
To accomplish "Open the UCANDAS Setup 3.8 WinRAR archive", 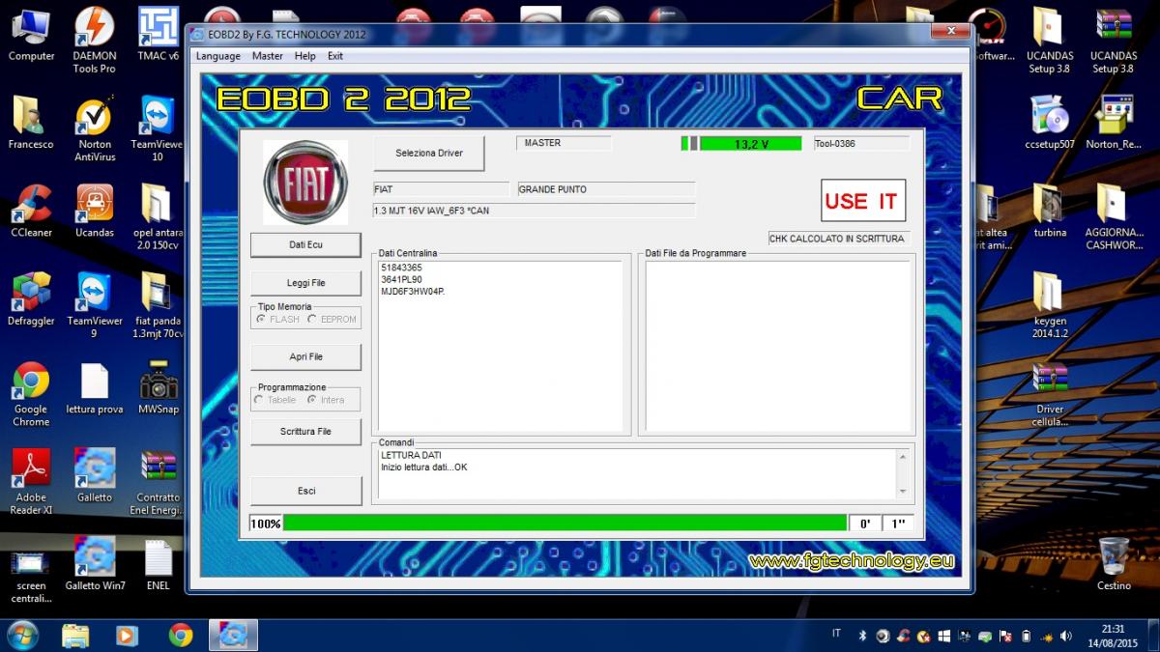I will [1114, 41].
